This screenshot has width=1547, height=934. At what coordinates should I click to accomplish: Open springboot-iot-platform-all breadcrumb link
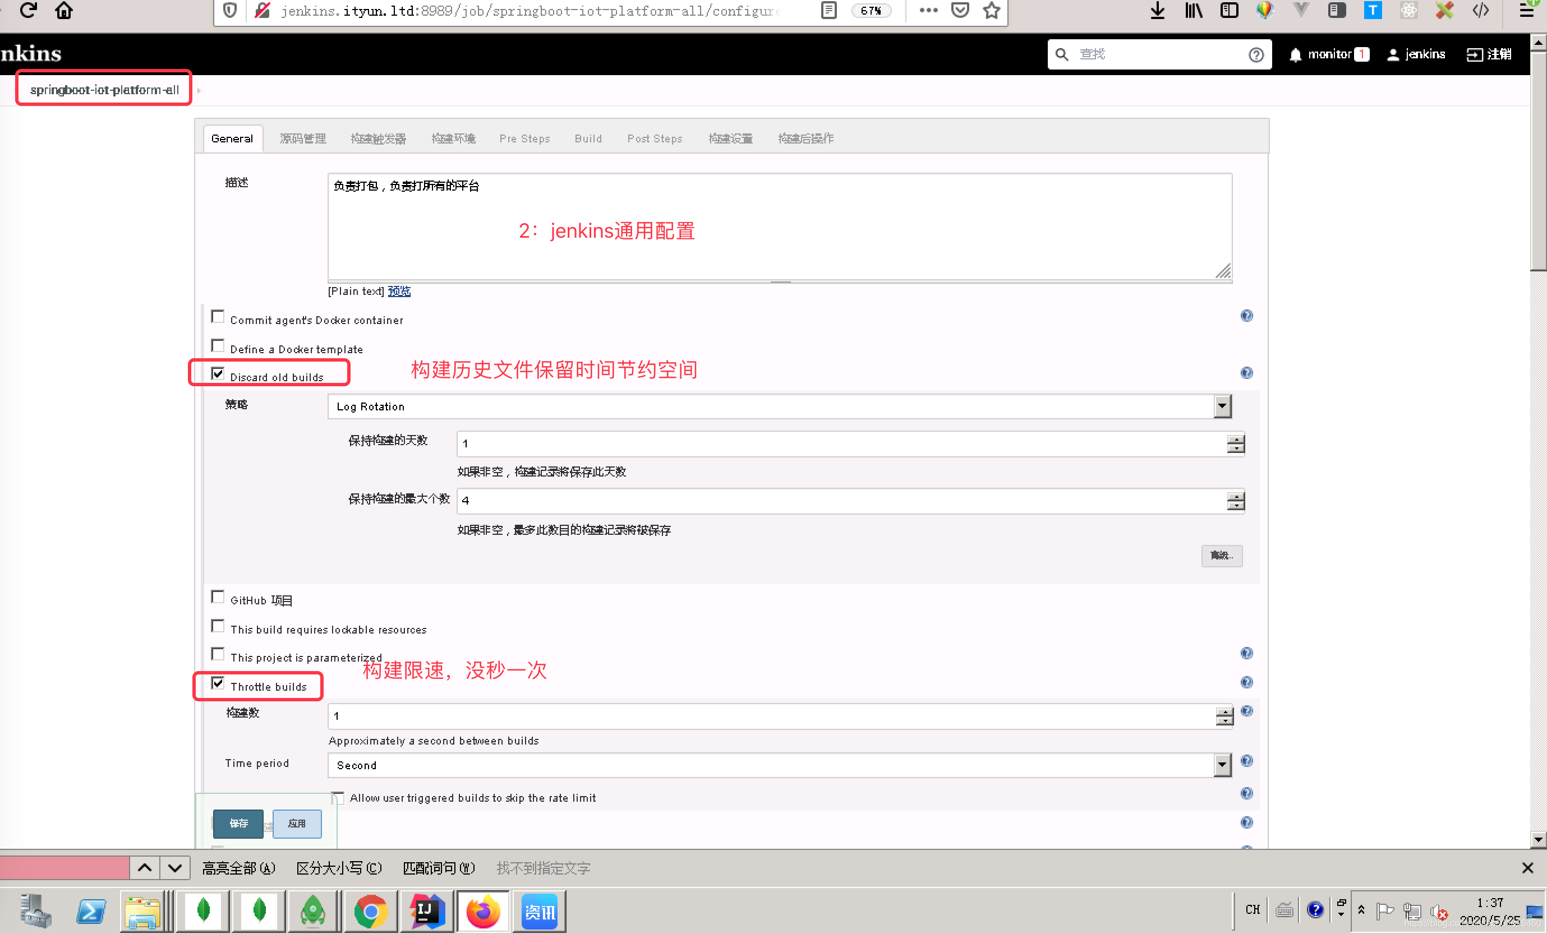click(x=104, y=90)
